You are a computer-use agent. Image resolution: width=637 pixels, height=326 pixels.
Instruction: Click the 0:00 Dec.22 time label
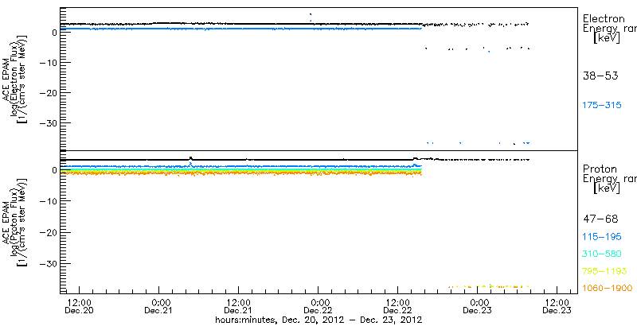click(x=318, y=307)
